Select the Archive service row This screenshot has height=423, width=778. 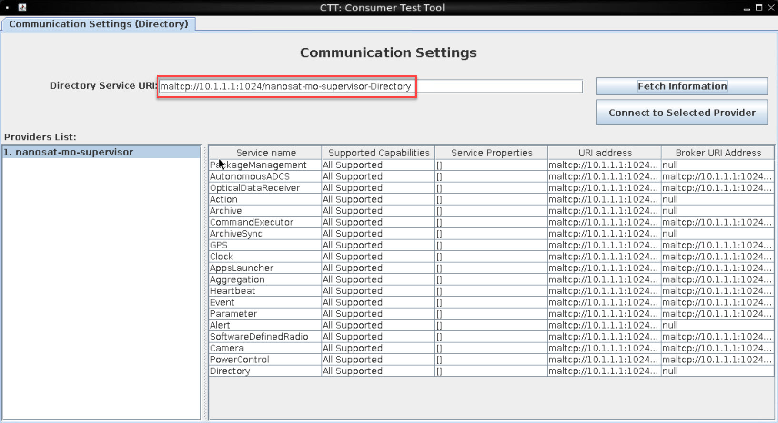pos(491,211)
